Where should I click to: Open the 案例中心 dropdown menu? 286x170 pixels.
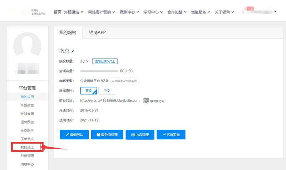[x=129, y=12]
